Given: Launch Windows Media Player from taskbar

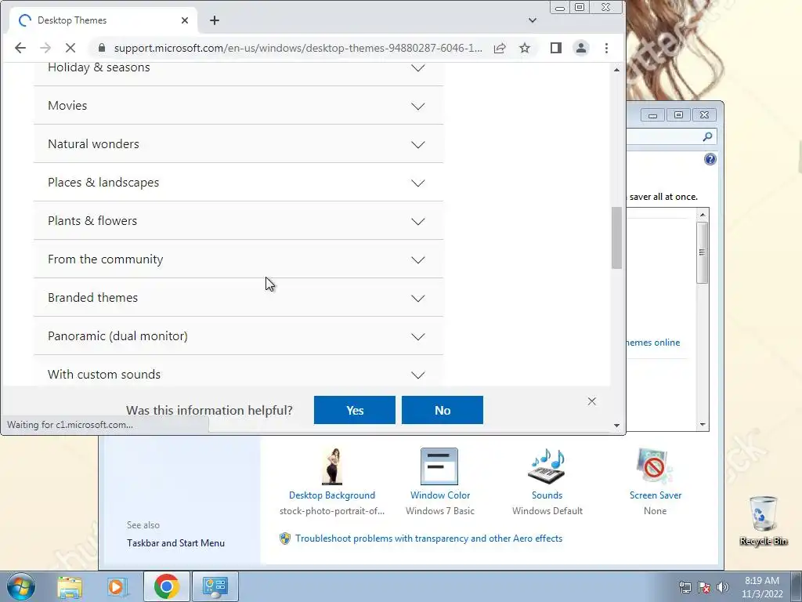Looking at the screenshot, I should [117, 586].
